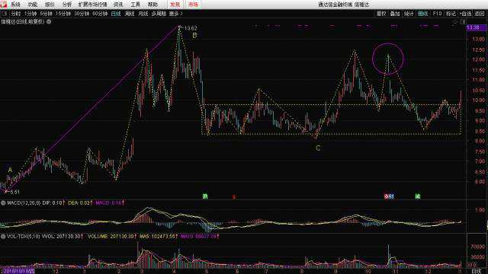Image resolution: width=488 pixels, height=274 pixels.
Task: Click the small panel icon above price axis
Action: (x=463, y=22)
